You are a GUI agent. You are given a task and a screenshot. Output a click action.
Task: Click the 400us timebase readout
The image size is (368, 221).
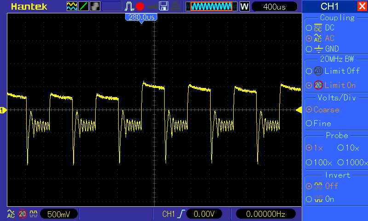274,6
